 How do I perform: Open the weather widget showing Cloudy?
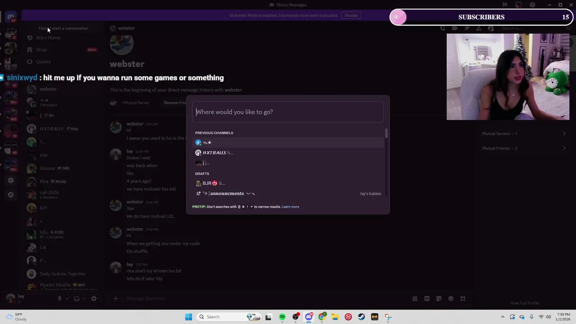(15, 317)
